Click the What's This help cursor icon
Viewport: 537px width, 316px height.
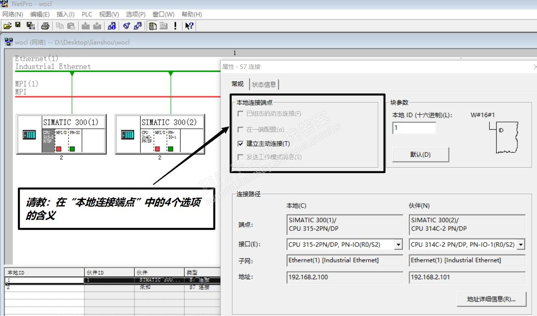tap(189, 26)
